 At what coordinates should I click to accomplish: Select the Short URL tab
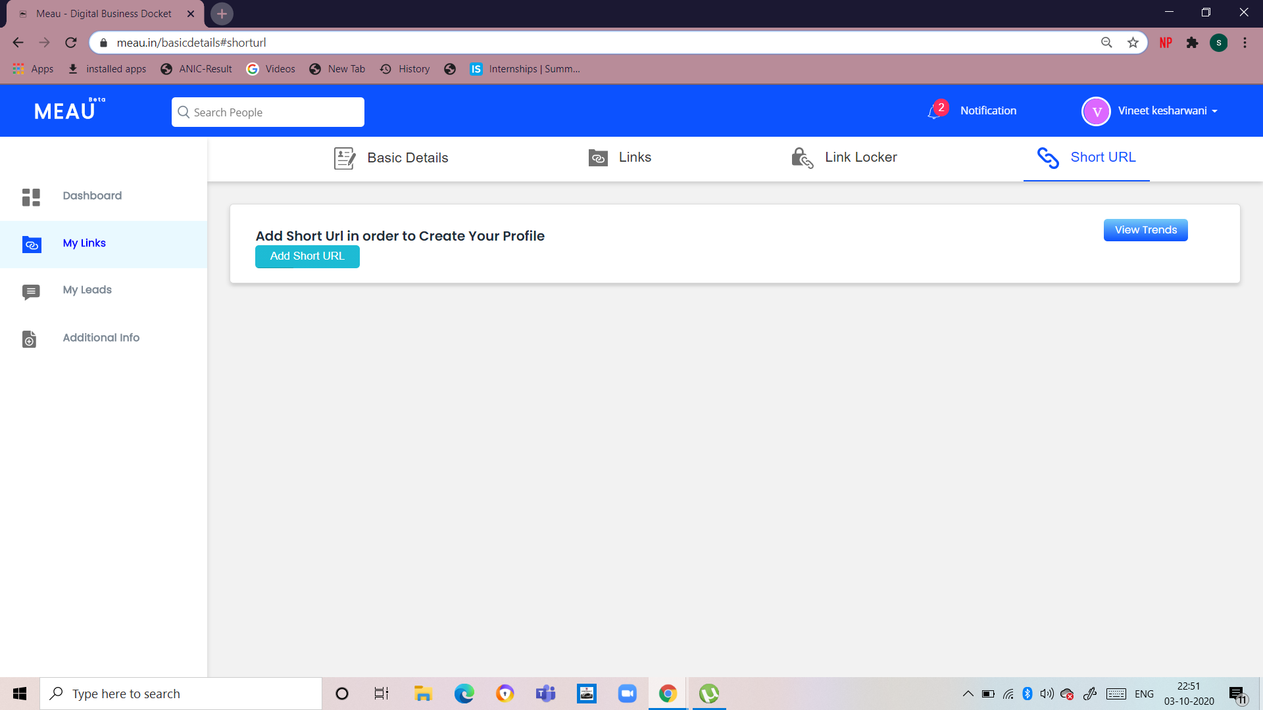tap(1087, 158)
